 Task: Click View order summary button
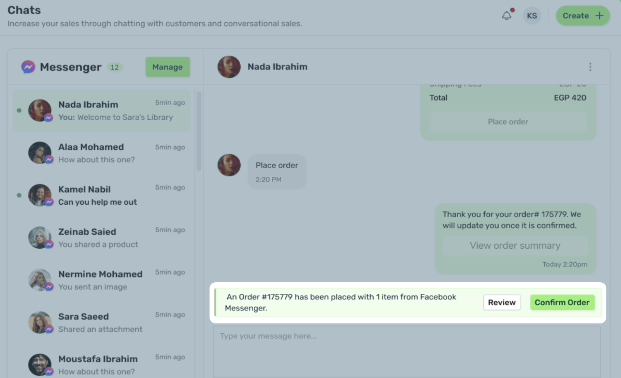515,246
